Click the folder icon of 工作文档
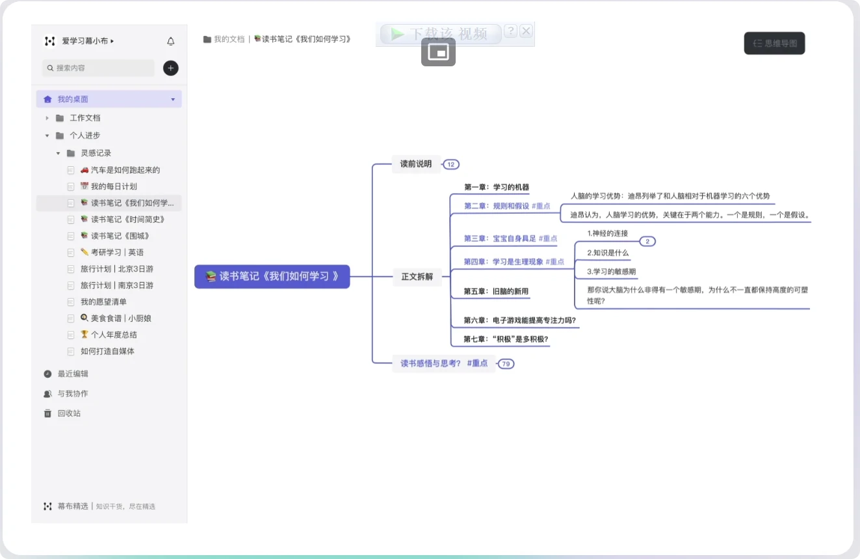The height and width of the screenshot is (559, 860). pyautogui.click(x=60, y=118)
